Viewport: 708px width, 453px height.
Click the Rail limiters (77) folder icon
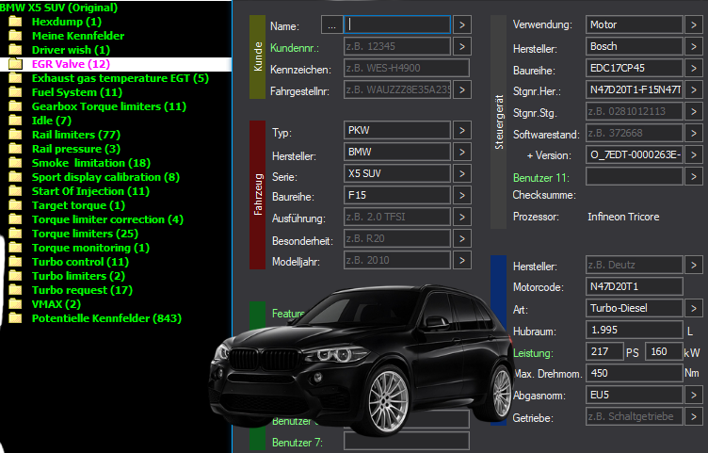[15, 135]
